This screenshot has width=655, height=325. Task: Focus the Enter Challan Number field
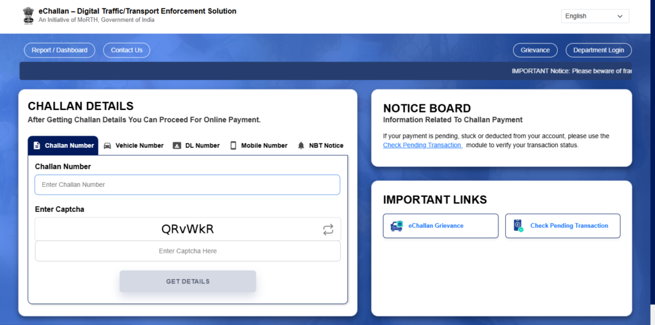[187, 185]
